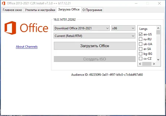The image size is (166, 116).
Task: Expand the Download Office 2016-2021 dropdown
Action: point(82,28)
